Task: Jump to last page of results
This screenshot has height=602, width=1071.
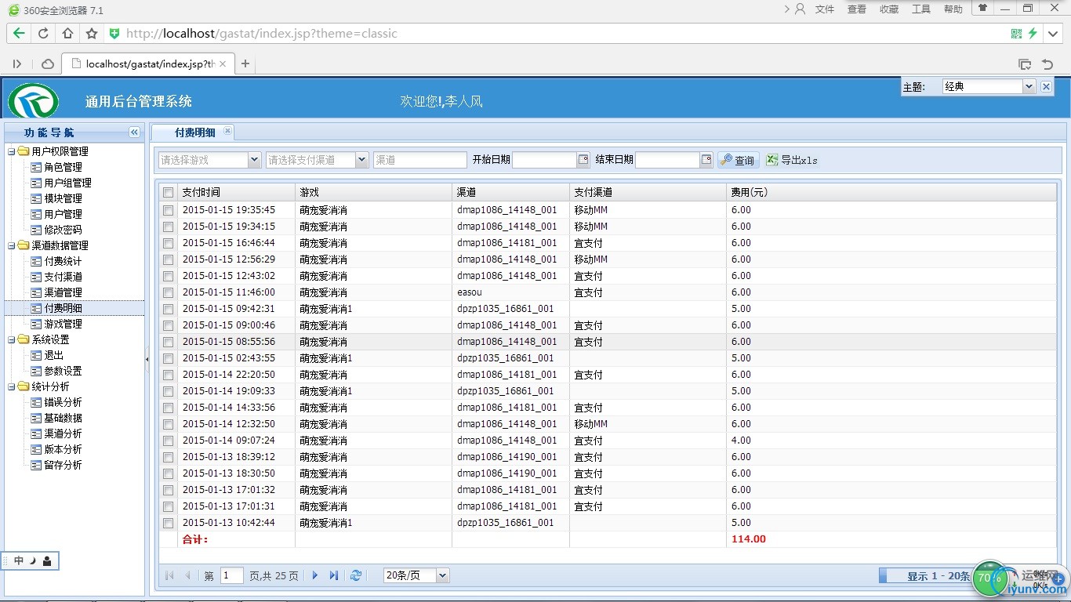Action: (x=334, y=575)
